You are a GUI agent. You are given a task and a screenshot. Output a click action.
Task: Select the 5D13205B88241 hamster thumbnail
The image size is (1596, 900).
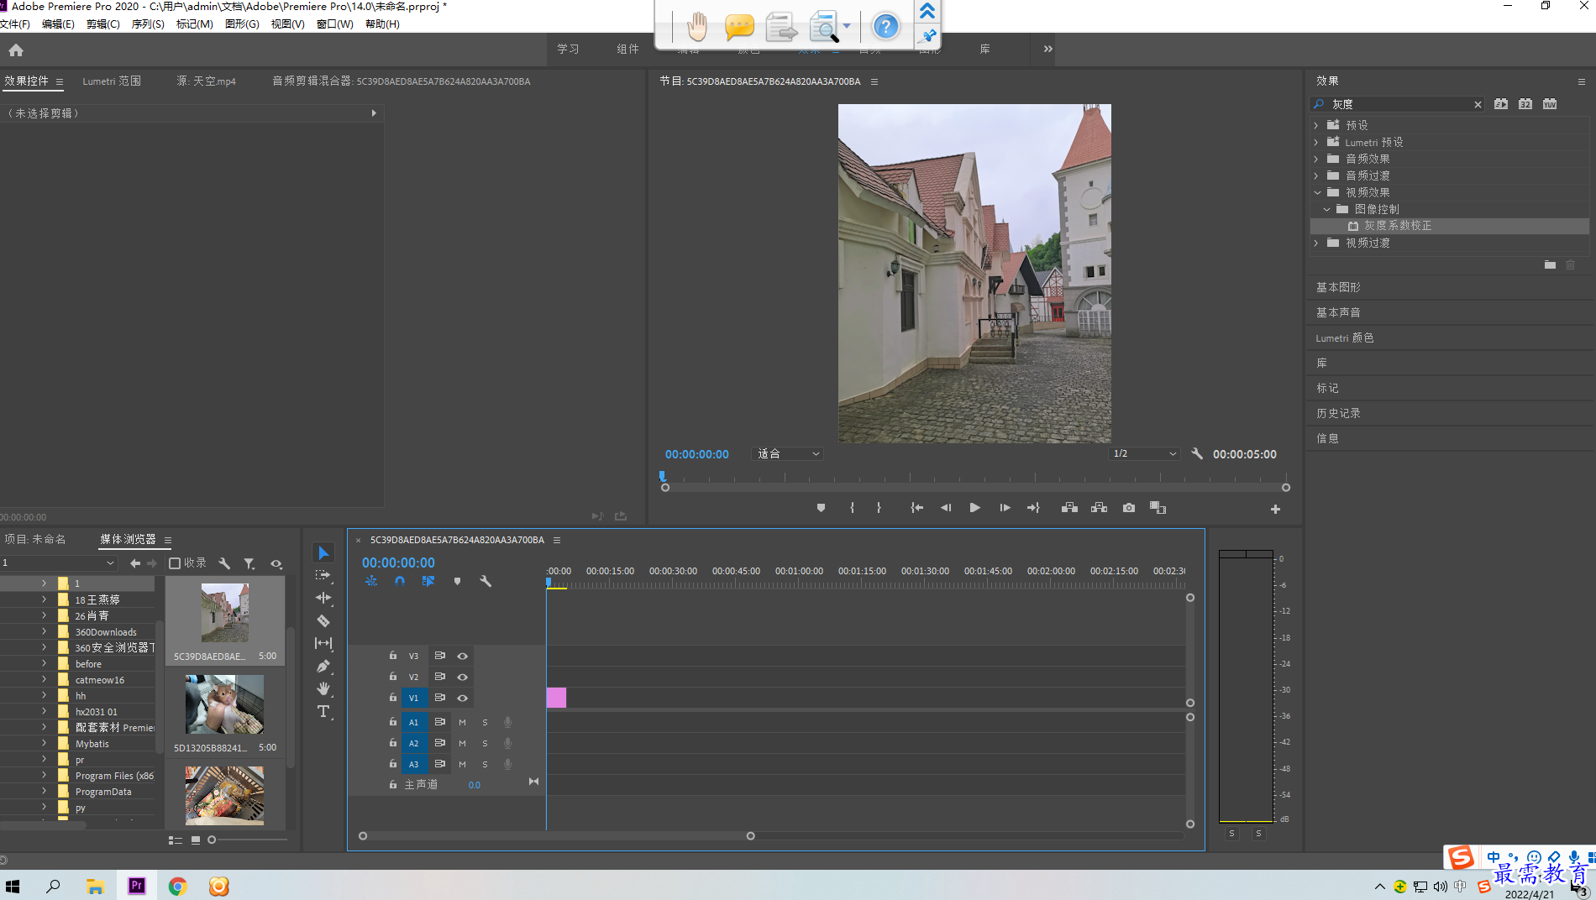pyautogui.click(x=224, y=705)
